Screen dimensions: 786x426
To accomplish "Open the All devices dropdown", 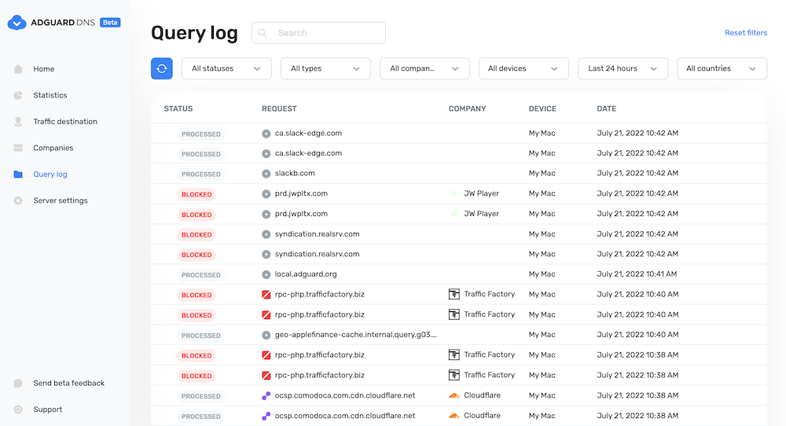I will (x=523, y=68).
